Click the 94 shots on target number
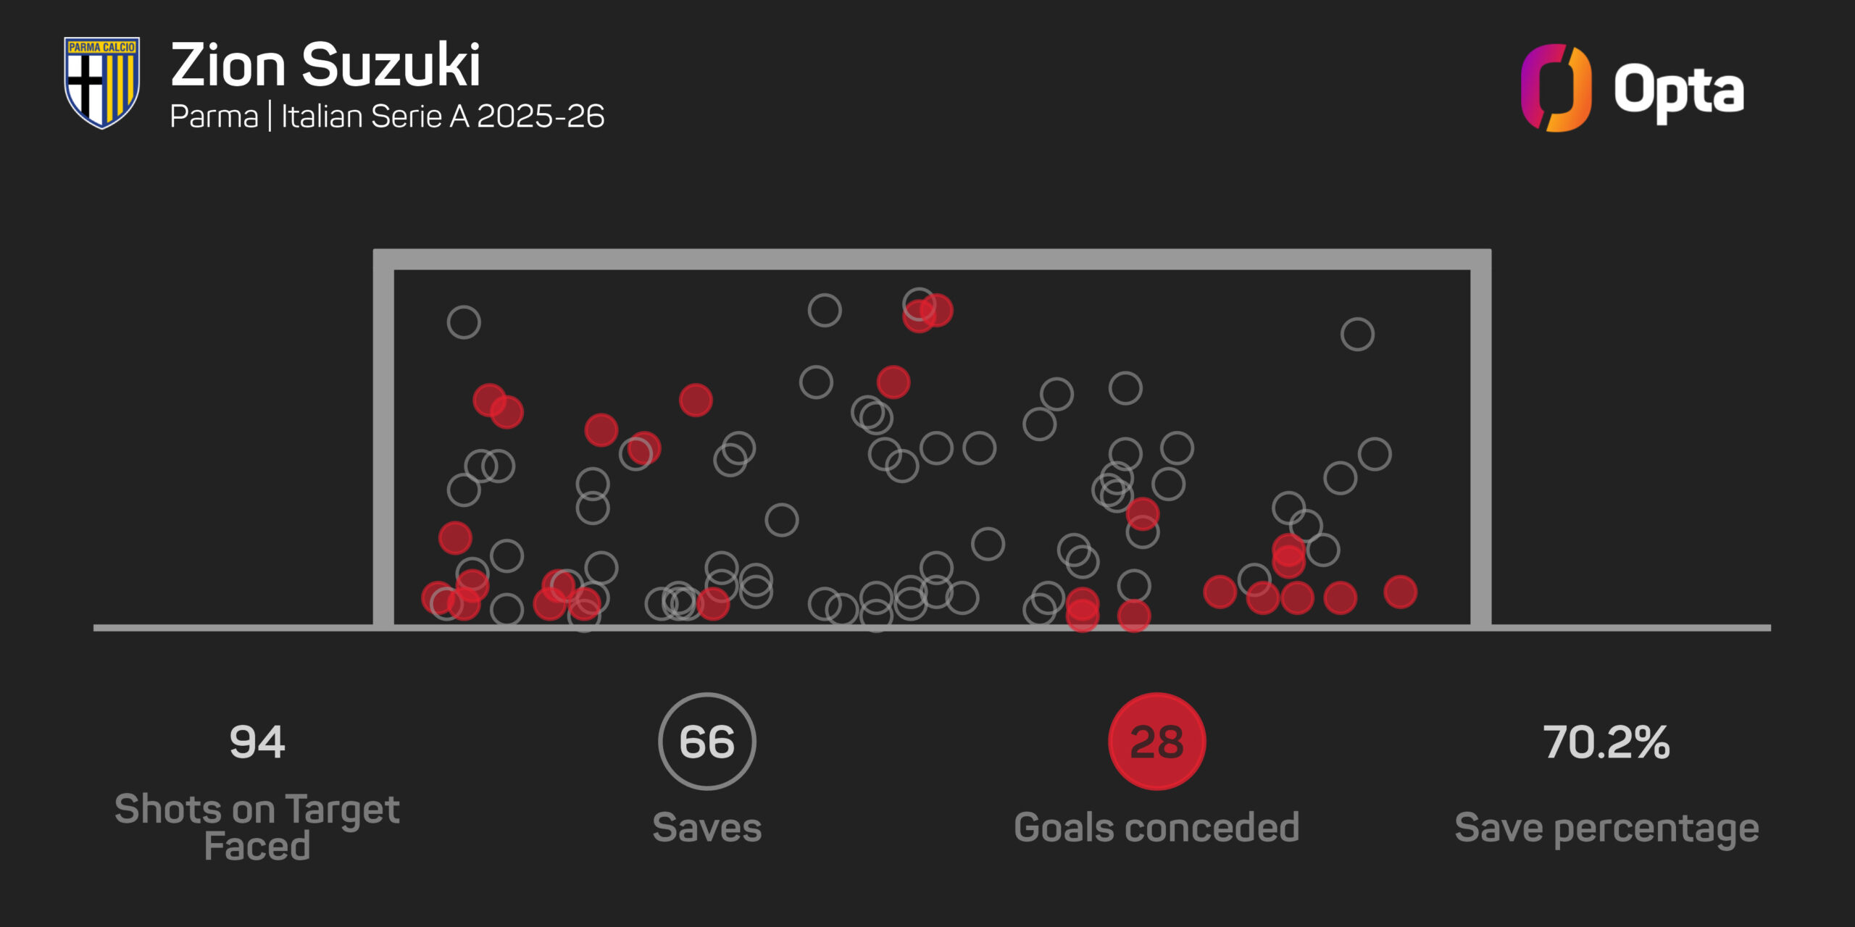 [x=257, y=742]
